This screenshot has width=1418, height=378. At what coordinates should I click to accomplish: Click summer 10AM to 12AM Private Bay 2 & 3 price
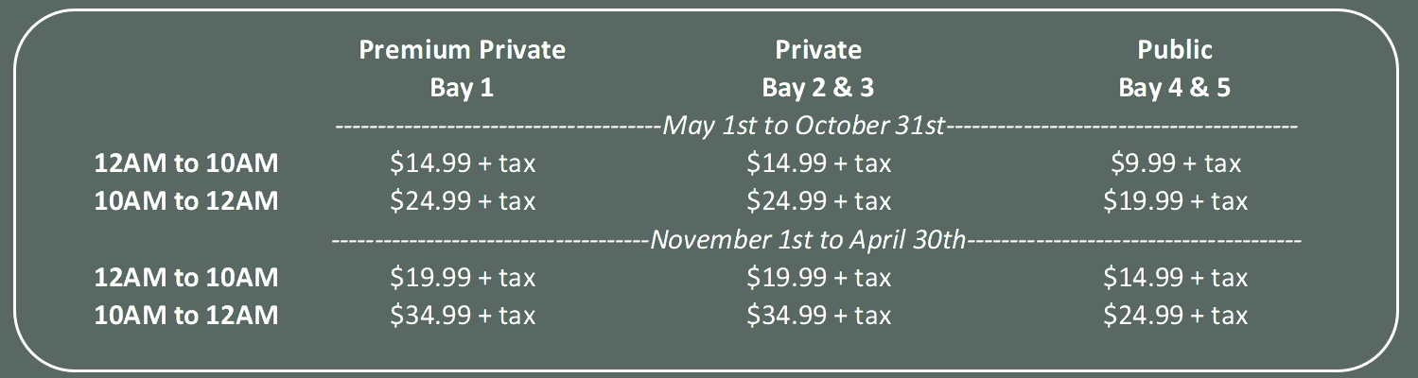[819, 201]
